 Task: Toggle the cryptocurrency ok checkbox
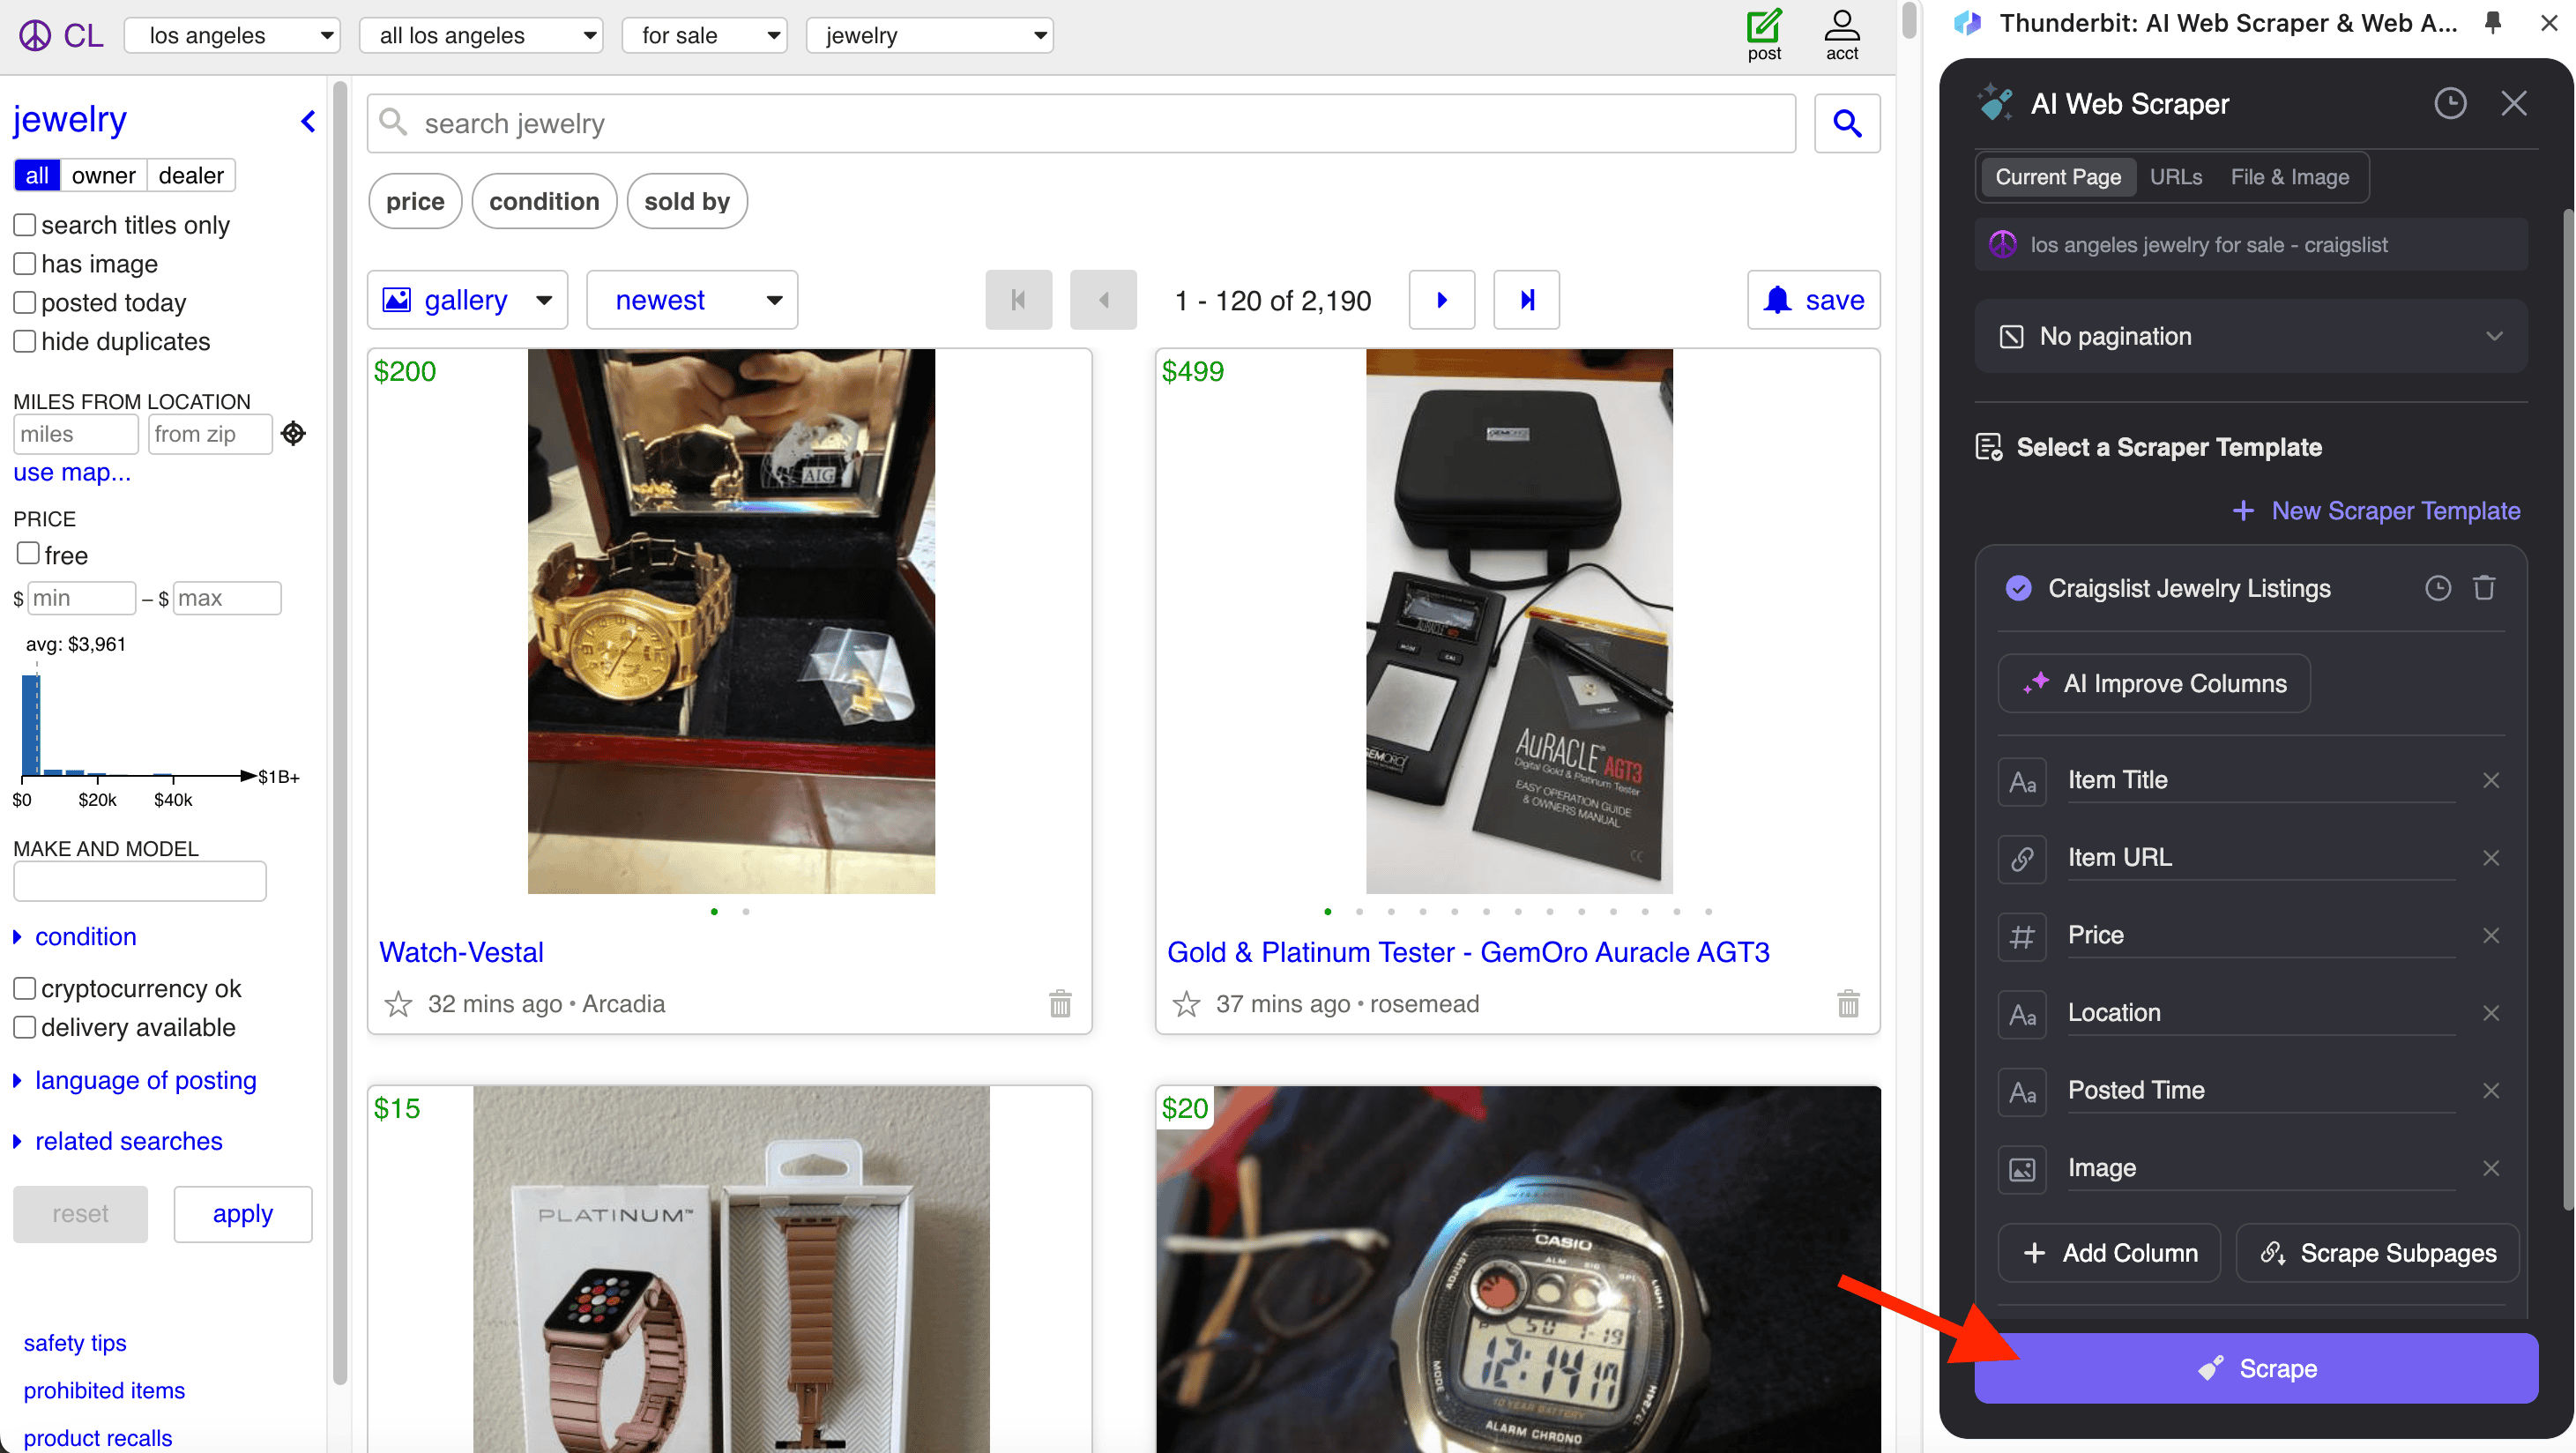tap(25, 988)
